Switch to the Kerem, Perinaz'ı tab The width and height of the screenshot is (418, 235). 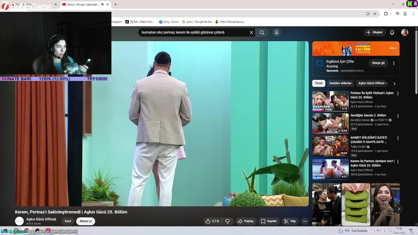[x=83, y=4]
